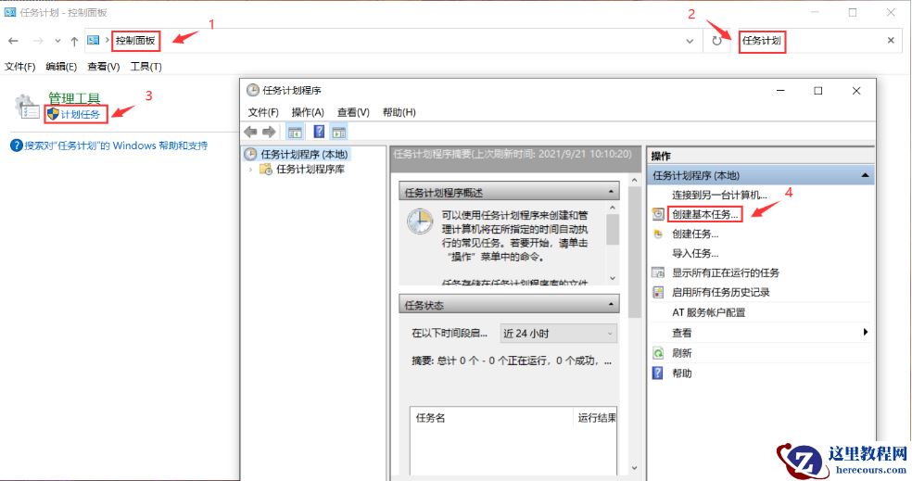The height and width of the screenshot is (481, 912).
Task: Open 文件(F) menu in Task Scheduler
Action: click(263, 112)
